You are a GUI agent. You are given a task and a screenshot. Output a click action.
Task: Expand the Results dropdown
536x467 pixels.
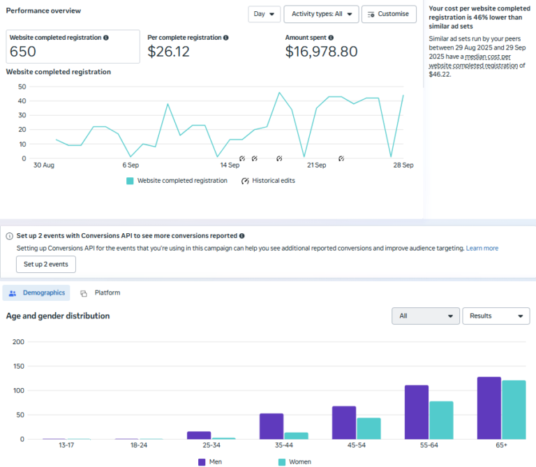(x=496, y=316)
